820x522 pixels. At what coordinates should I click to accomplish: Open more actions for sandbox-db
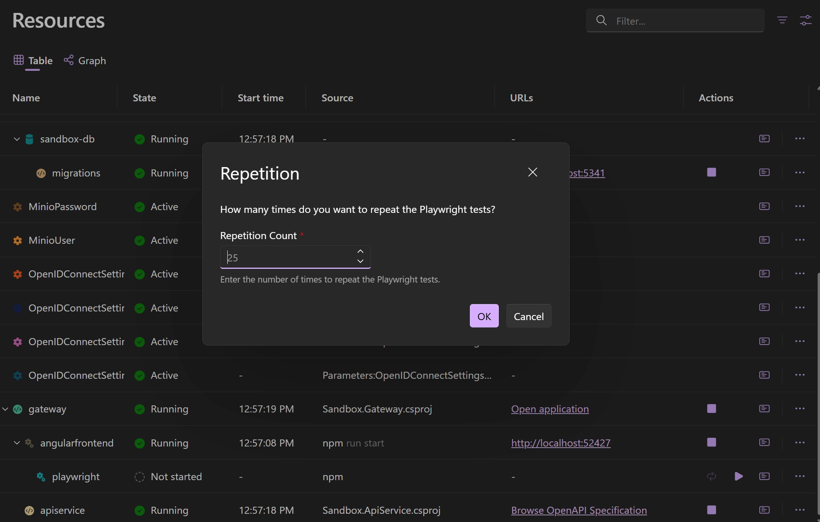click(x=800, y=139)
